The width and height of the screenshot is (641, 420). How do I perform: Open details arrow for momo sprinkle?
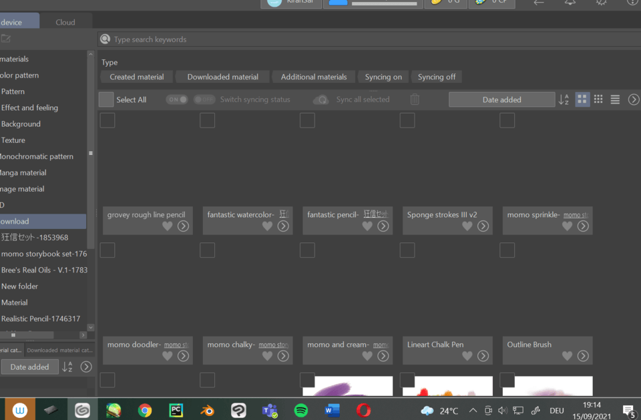(x=583, y=226)
